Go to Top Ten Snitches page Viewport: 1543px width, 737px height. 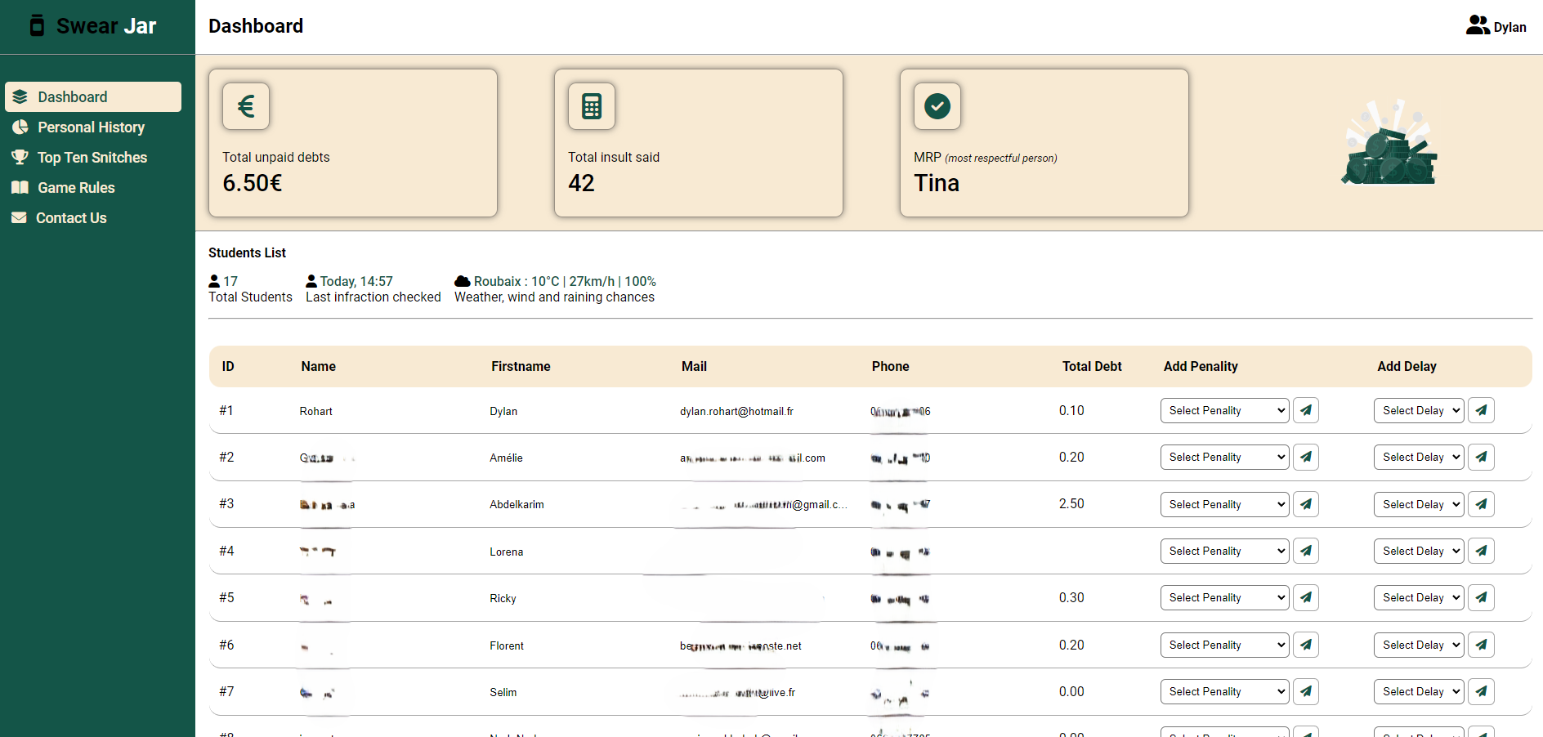[x=92, y=158]
